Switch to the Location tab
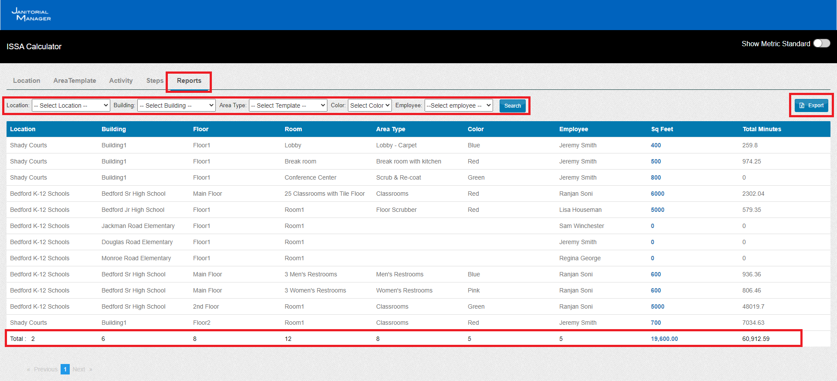Viewport: 837px width, 381px height. point(27,81)
